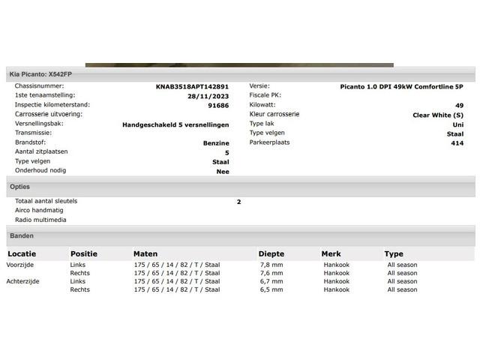This screenshot has height=360, width=480.
Task: Click the mileage value 91686
Action: [218, 106]
